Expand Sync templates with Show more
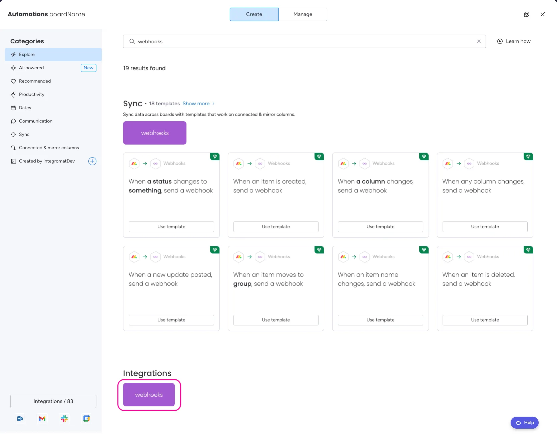The width and height of the screenshot is (557, 434). coord(198,104)
